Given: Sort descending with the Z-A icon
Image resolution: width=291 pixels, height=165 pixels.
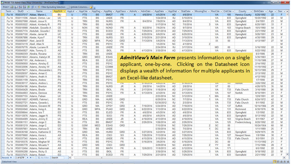Looking at the screenshot, I should [24, 7].
